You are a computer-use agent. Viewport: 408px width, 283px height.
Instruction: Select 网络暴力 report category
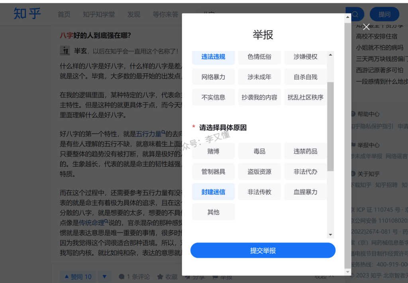(x=213, y=77)
